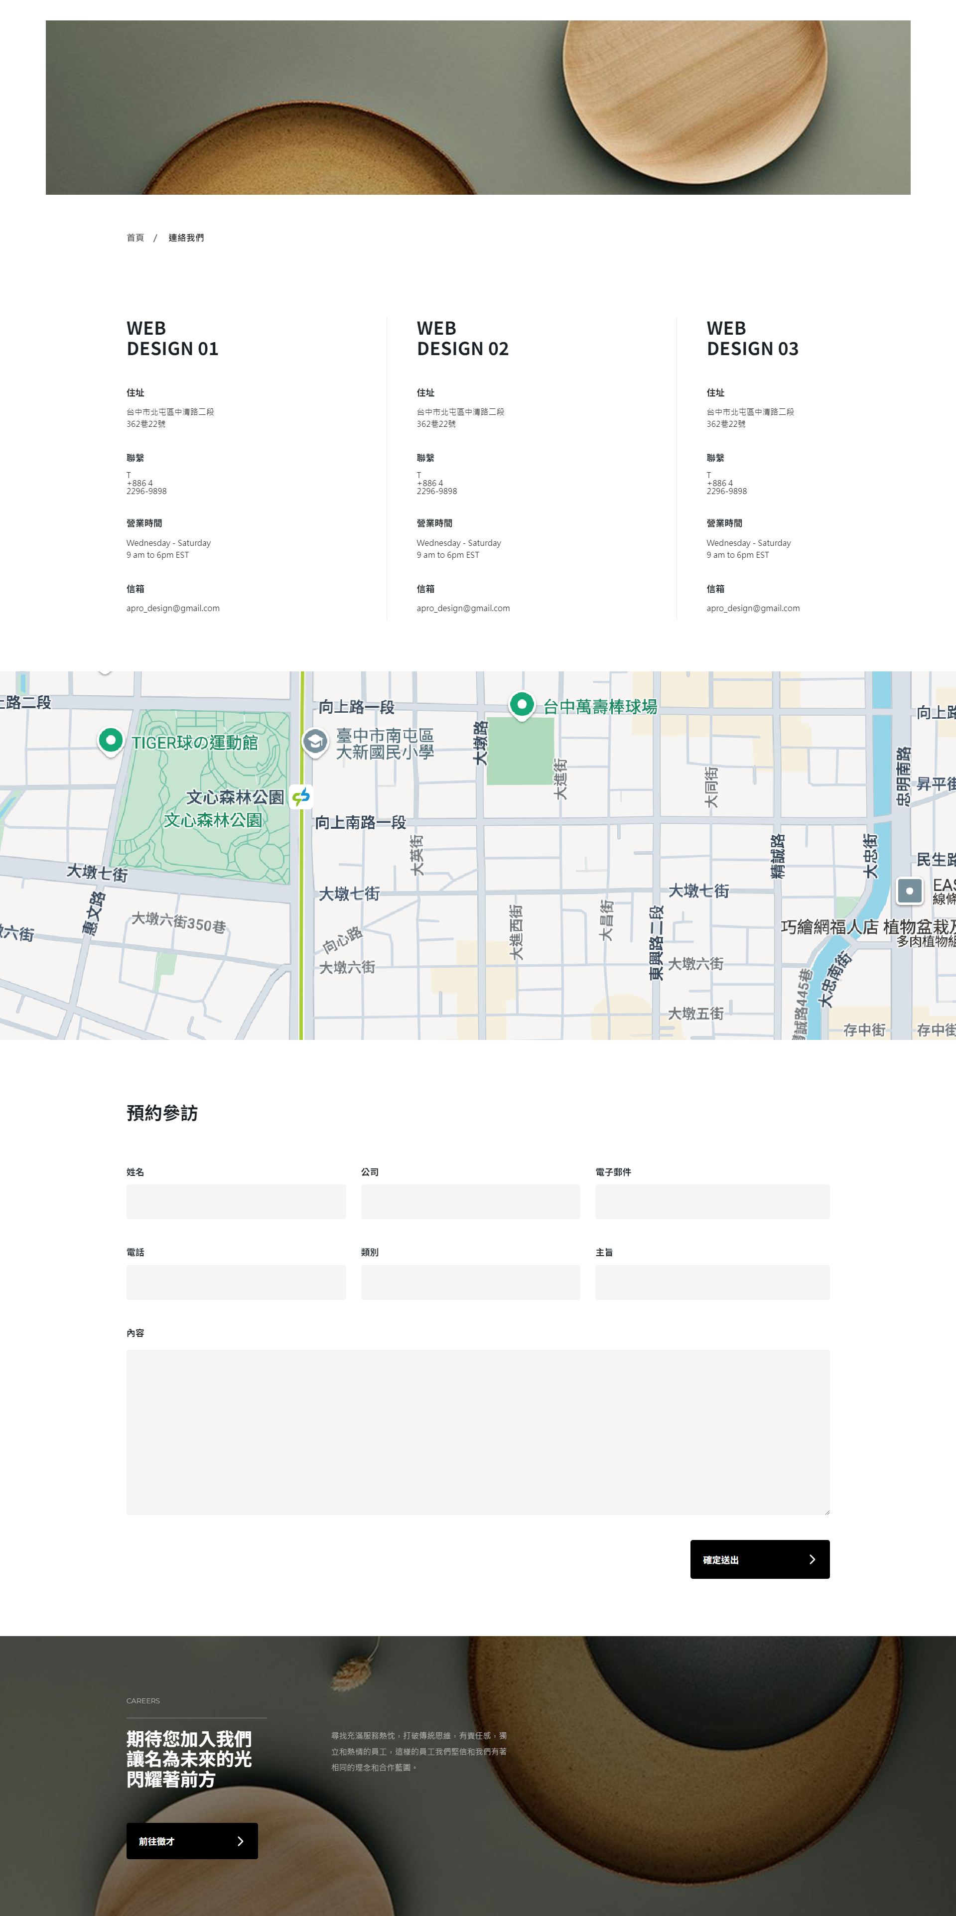Click the WEB DESIGN 01 address text

point(169,418)
